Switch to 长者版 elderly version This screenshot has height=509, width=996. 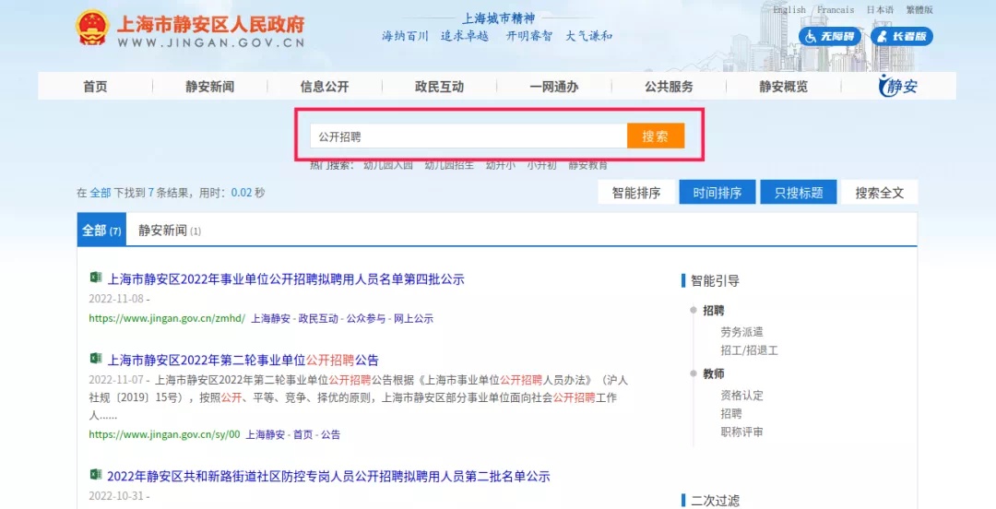coord(901,36)
